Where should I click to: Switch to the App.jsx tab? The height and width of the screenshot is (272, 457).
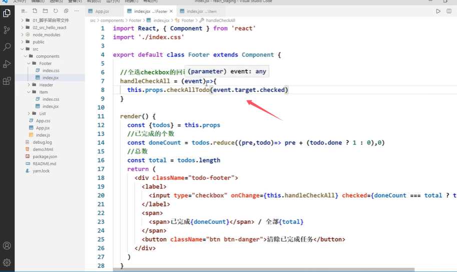coord(102,11)
